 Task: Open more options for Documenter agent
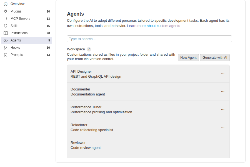pyautogui.click(x=223, y=92)
